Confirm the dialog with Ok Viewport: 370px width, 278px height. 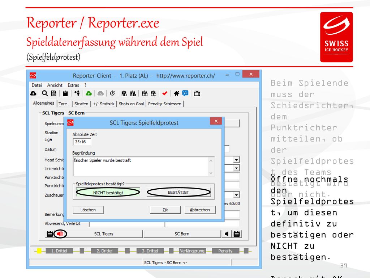click(165, 210)
